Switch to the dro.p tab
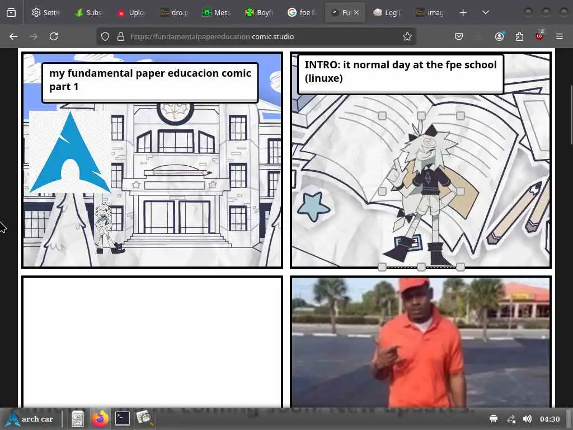The width and height of the screenshot is (573, 430). [174, 12]
